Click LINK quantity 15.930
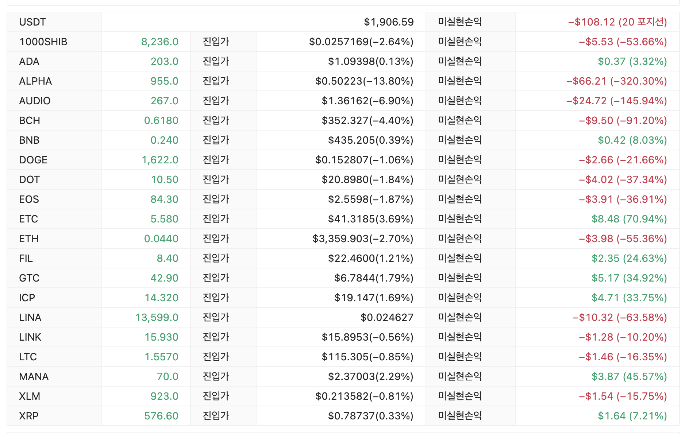 click(162, 337)
